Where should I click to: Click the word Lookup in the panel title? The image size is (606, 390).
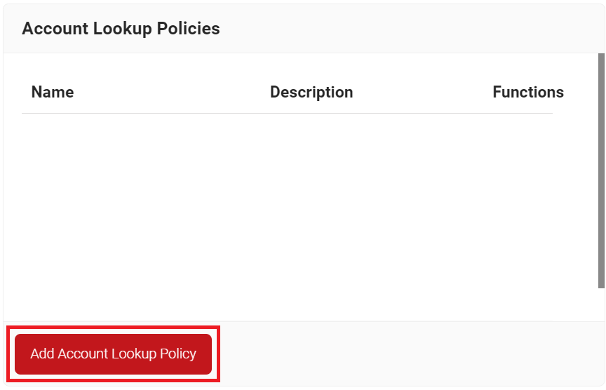(123, 29)
